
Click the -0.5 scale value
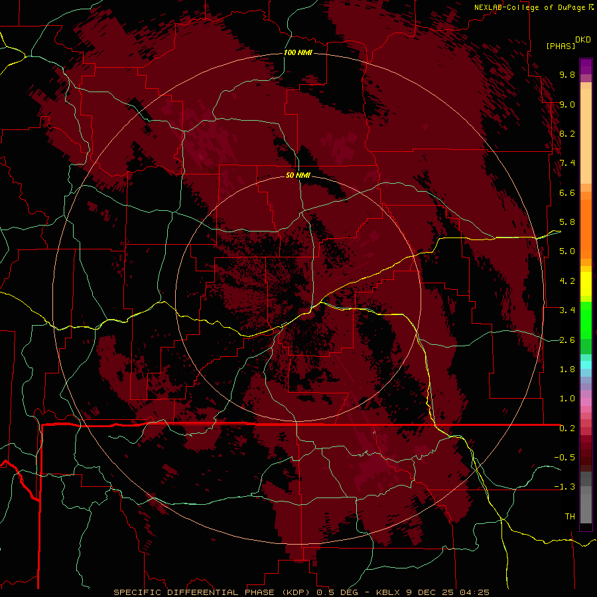point(564,458)
